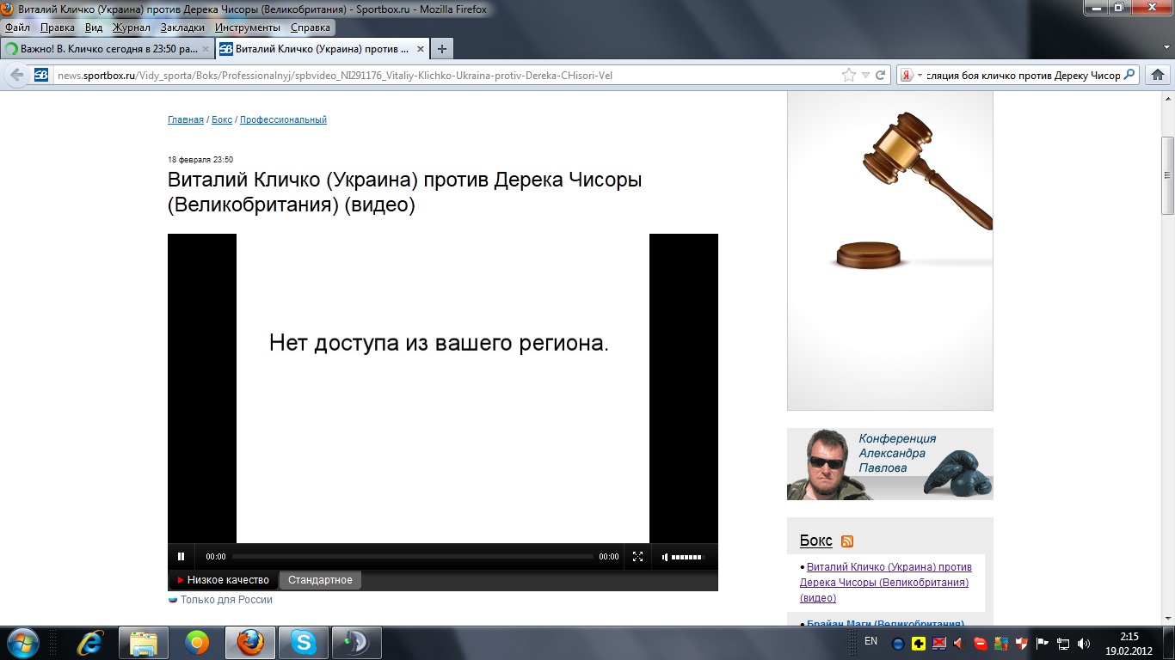Pause the video using the player button
Image resolution: width=1175 pixels, height=660 pixels.
(181, 557)
